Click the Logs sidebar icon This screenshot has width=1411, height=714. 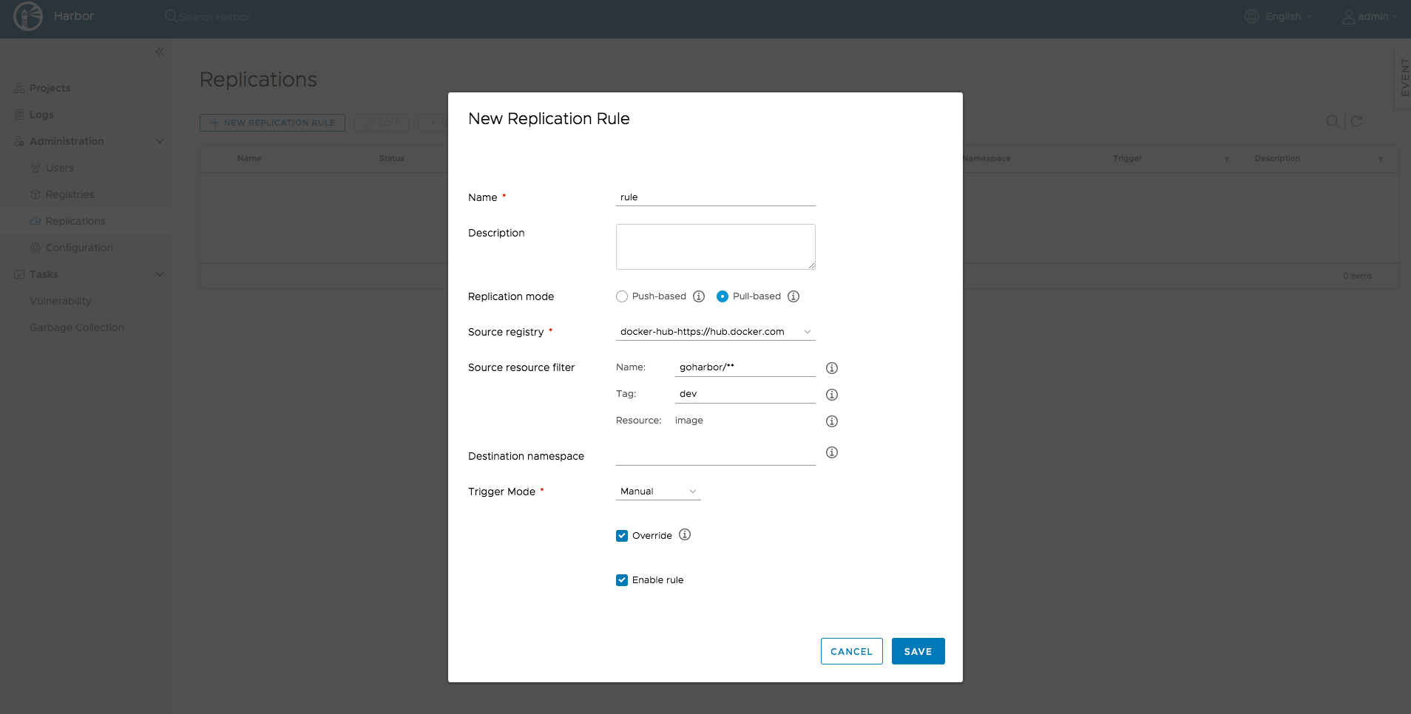[x=19, y=115]
